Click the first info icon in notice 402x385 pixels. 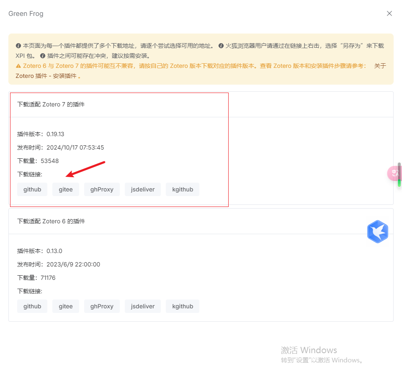(x=18, y=46)
